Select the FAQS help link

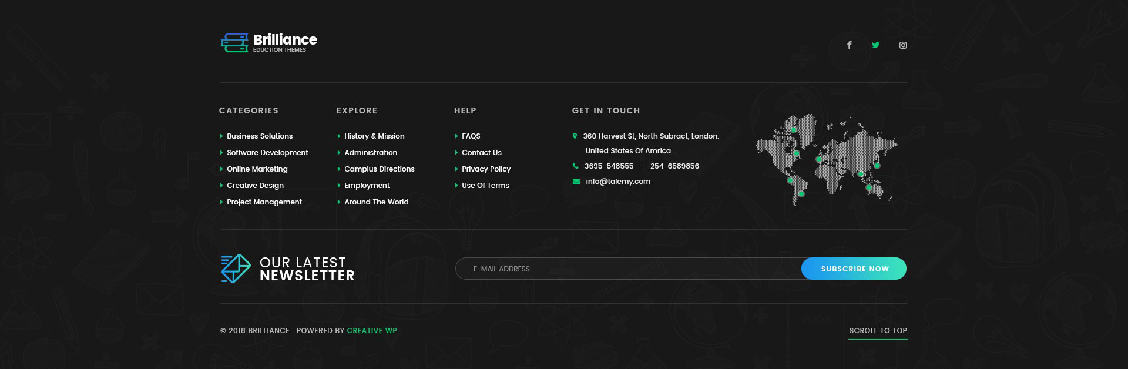(x=471, y=136)
